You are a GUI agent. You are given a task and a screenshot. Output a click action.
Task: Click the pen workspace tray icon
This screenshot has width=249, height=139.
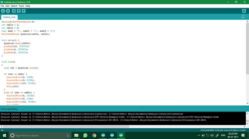(217, 136)
